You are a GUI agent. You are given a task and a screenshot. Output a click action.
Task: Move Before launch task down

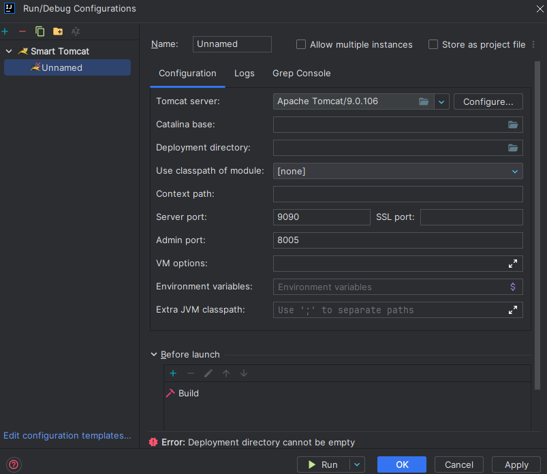pyautogui.click(x=244, y=373)
